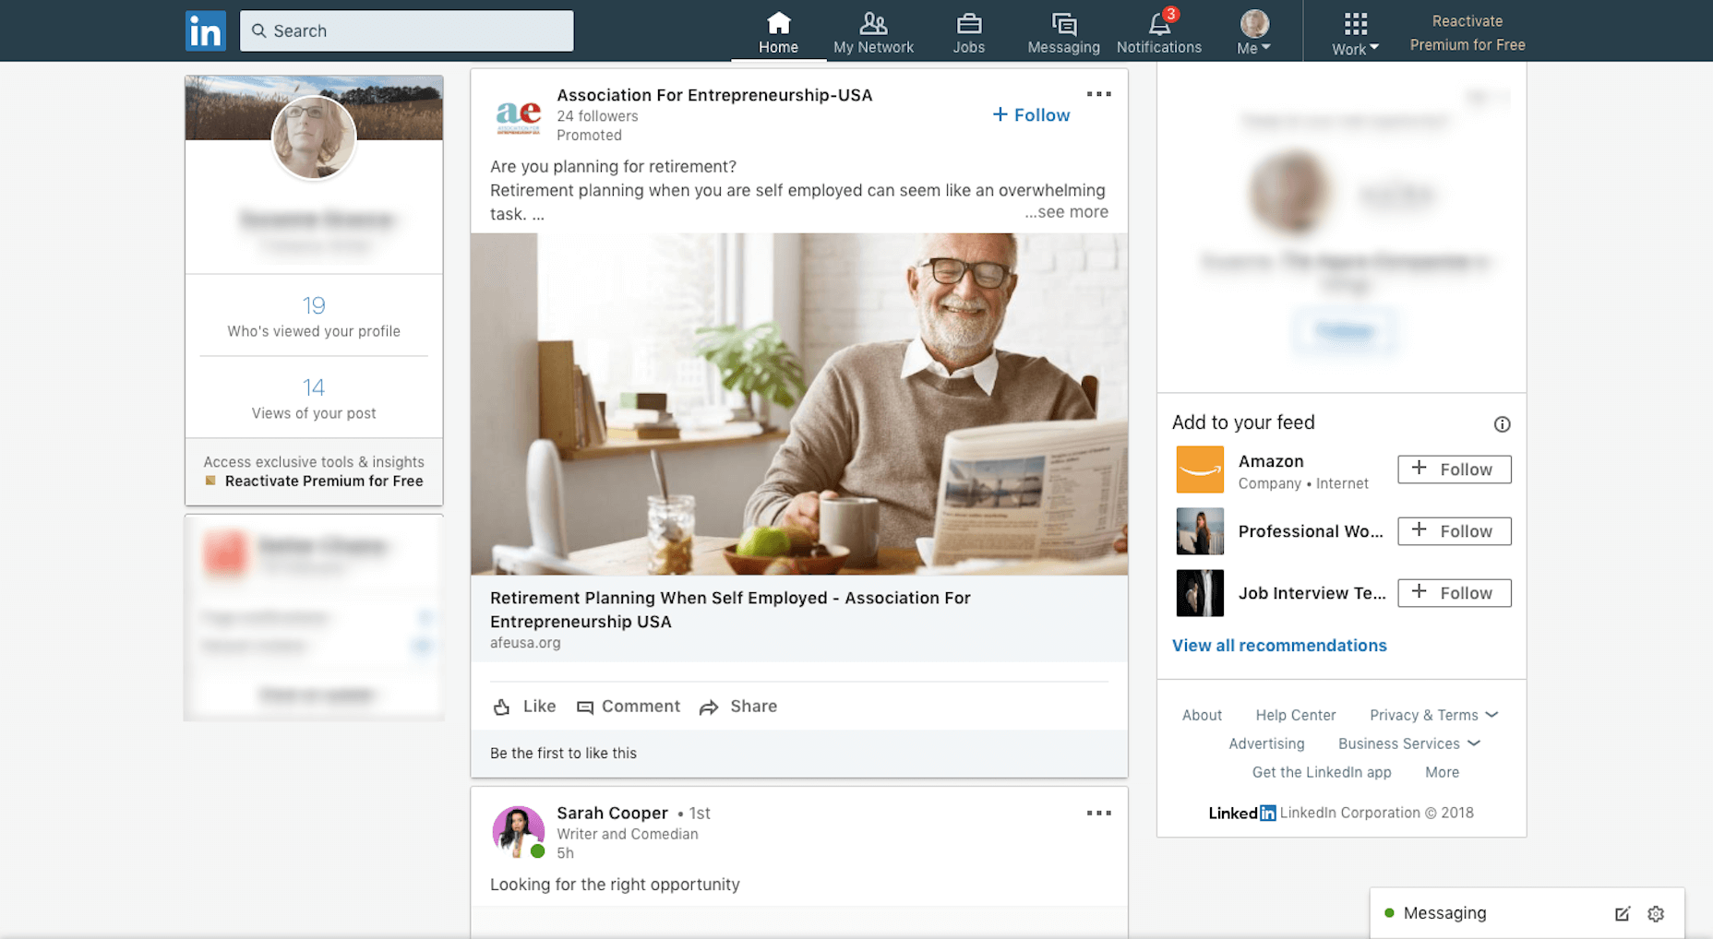The height and width of the screenshot is (939, 1713).
Task: Open Views of your post stat
Action: click(314, 398)
